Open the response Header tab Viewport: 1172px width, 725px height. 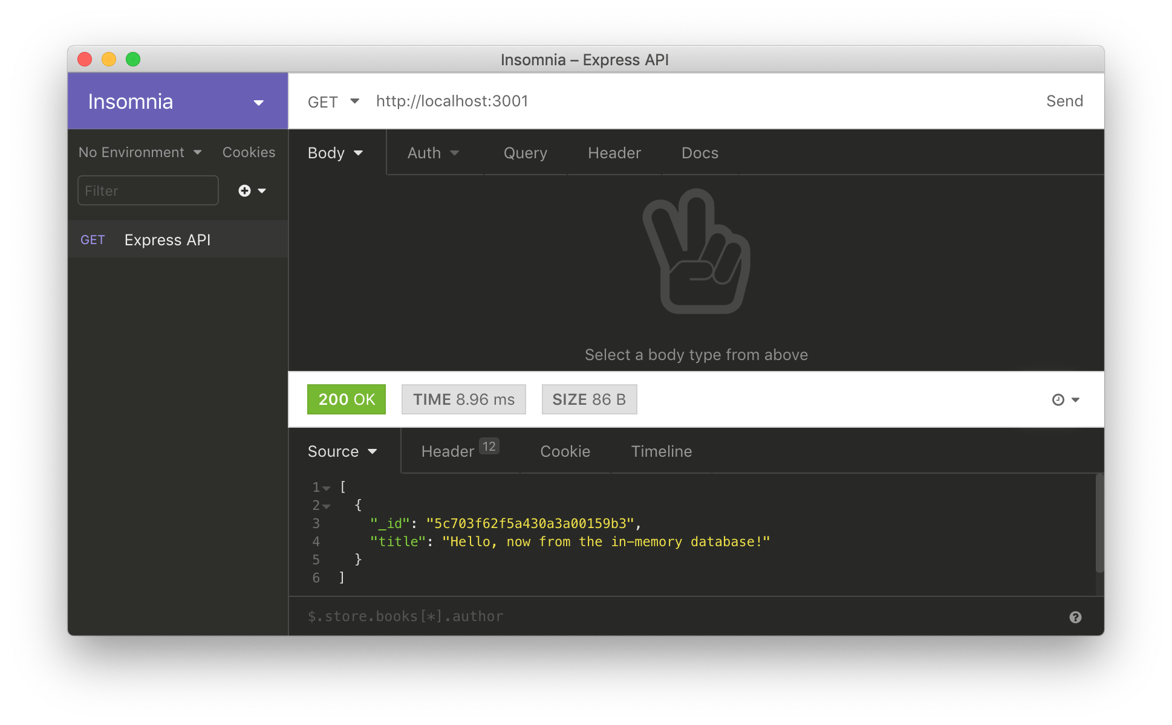[448, 452]
